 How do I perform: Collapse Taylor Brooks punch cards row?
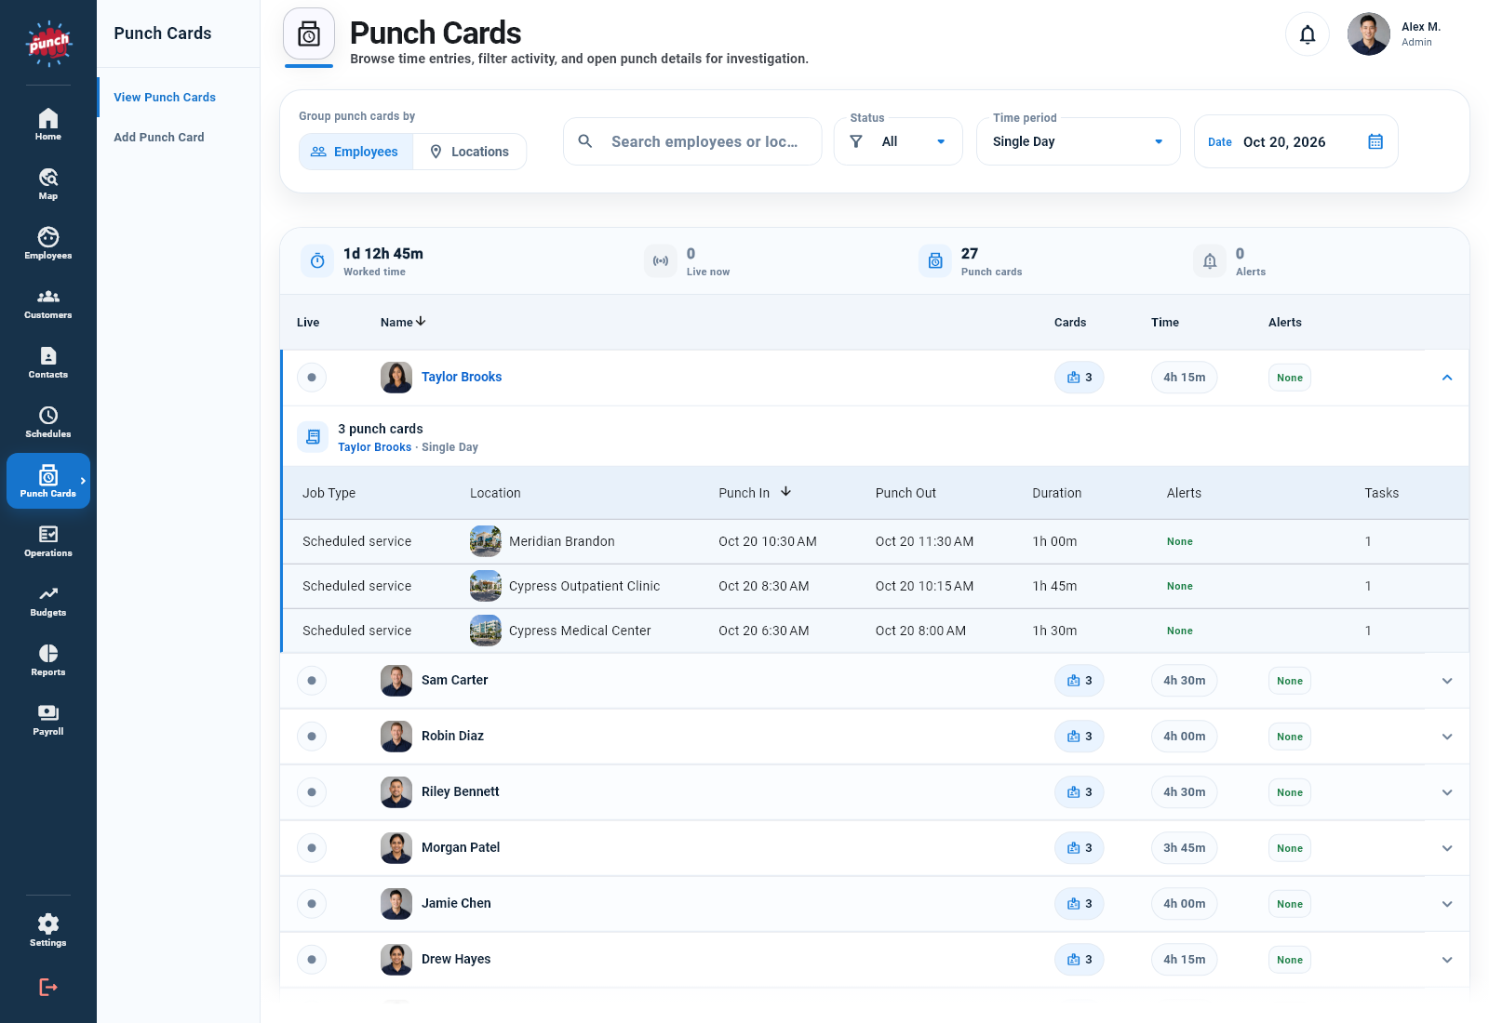pos(1447,378)
